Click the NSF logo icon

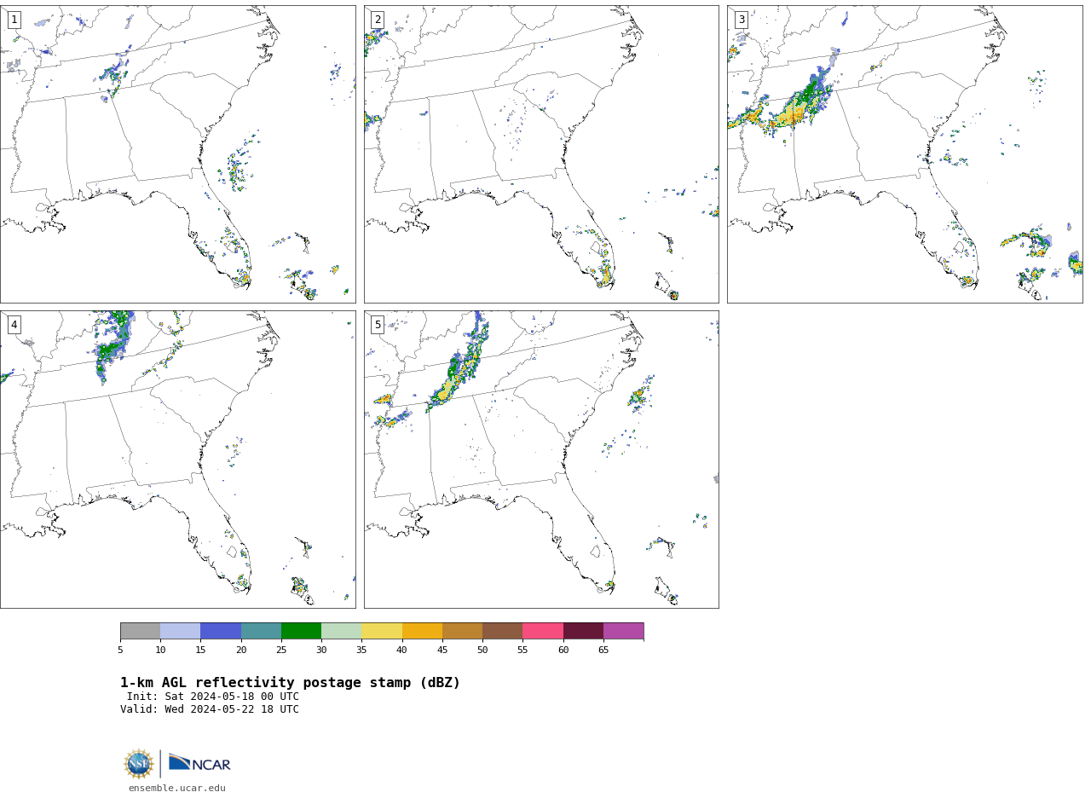coord(139,764)
